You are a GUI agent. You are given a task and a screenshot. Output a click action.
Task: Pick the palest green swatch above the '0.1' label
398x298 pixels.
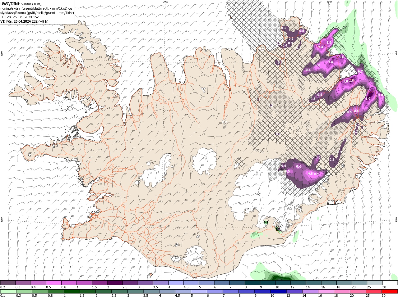(x=8, y=291)
